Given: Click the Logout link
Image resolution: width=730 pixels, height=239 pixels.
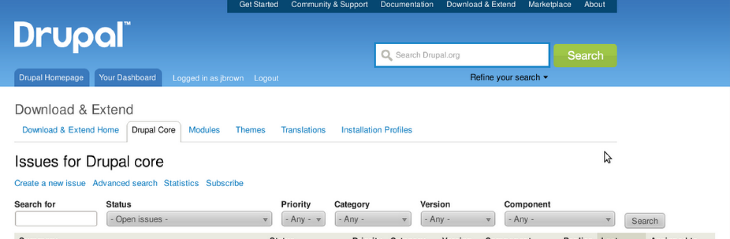Looking at the screenshot, I should [x=266, y=78].
